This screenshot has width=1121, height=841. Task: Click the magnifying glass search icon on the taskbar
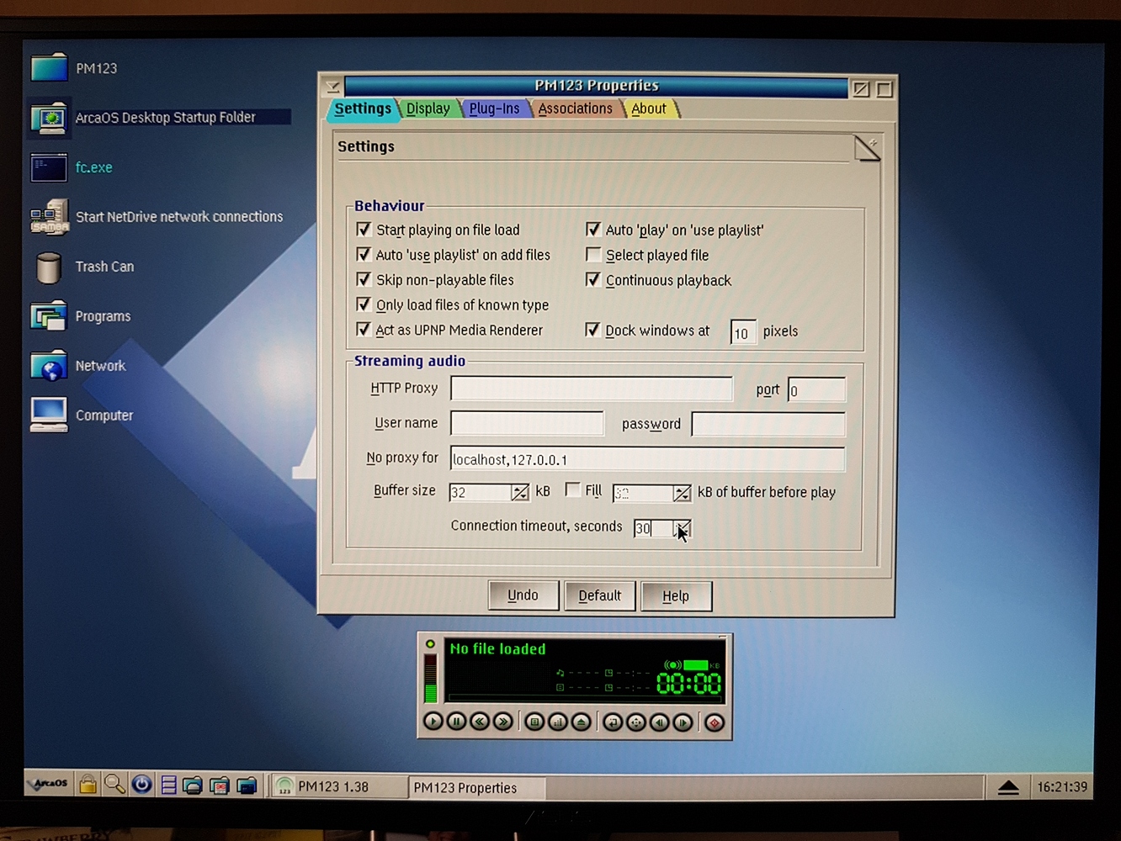pos(114,785)
